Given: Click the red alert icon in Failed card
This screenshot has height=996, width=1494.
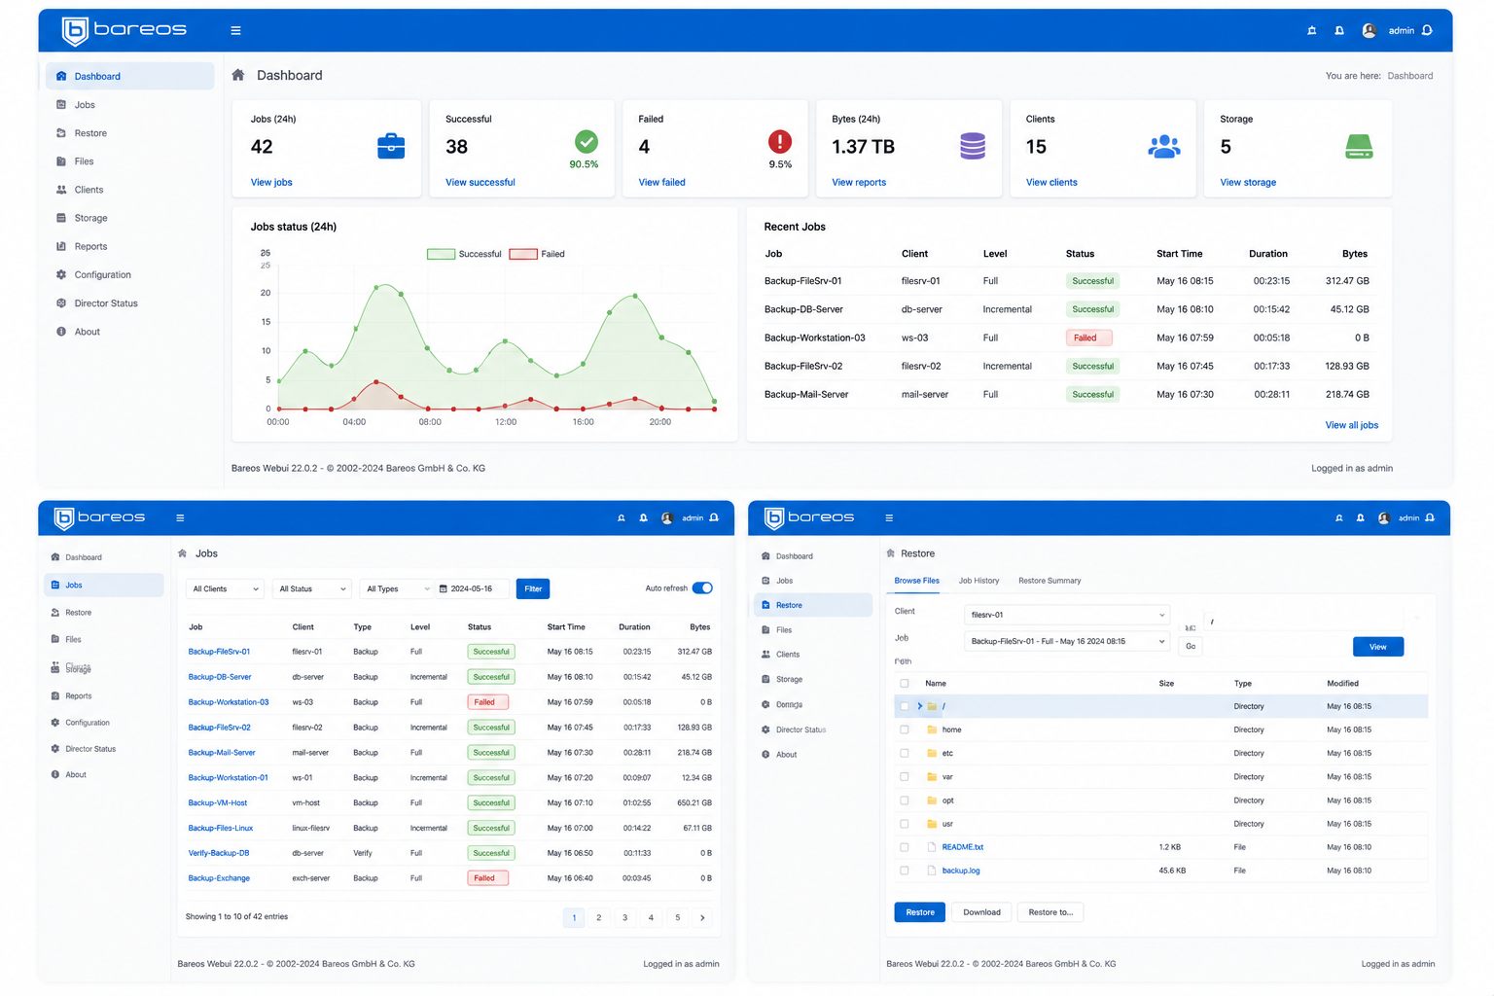Looking at the screenshot, I should pos(780,141).
